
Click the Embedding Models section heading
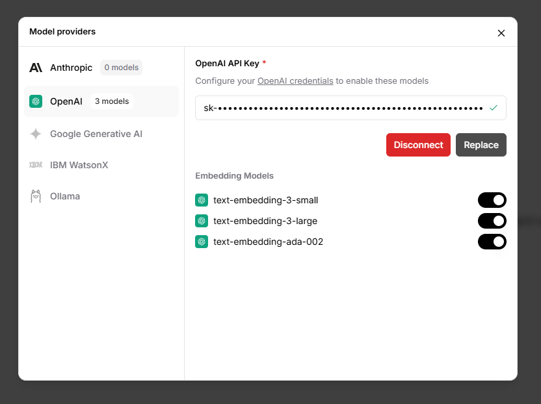234,176
